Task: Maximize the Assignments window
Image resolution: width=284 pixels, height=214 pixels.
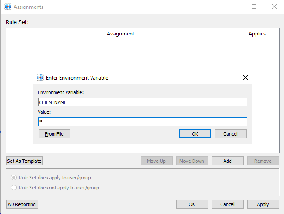Action: tap(254, 7)
